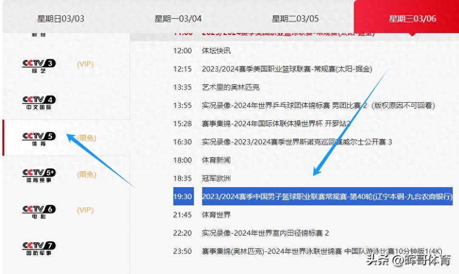Open the 22:20 世界室内田径锦标赛 replay entry

pos(265,233)
